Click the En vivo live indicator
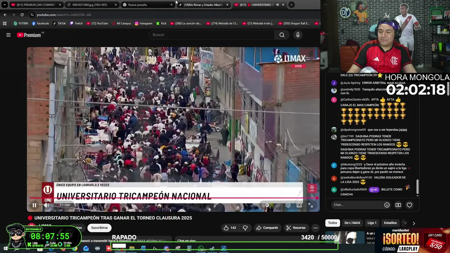Image resolution: width=450 pixels, height=253 pixels. (63, 205)
